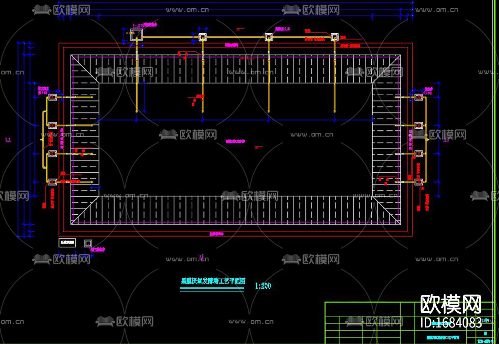Image resolution: width=499 pixels, height=344 pixels.
Task: Select the uppermost well box on the right-side pipe
Action: [418, 97]
